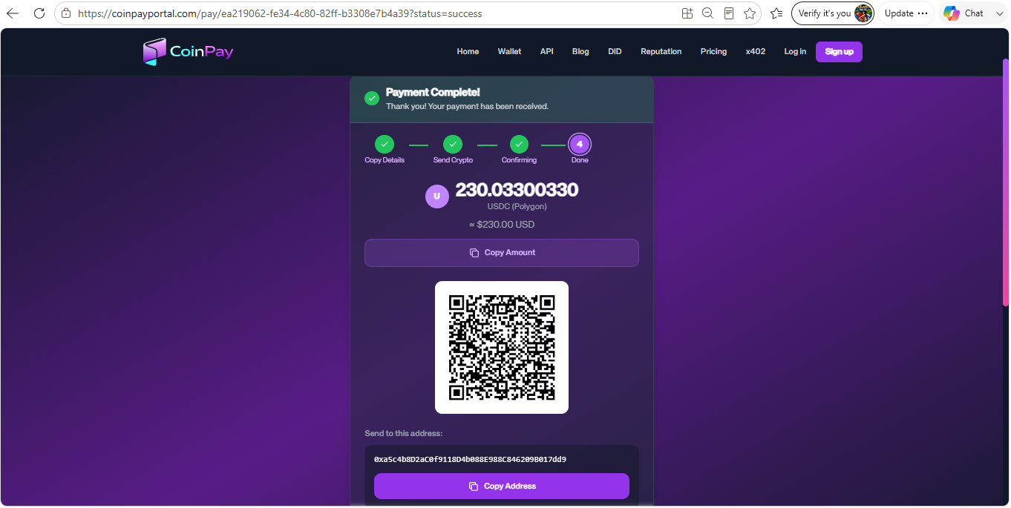Click the payment QR code image
The height and width of the screenshot is (508, 1011).
tap(502, 347)
